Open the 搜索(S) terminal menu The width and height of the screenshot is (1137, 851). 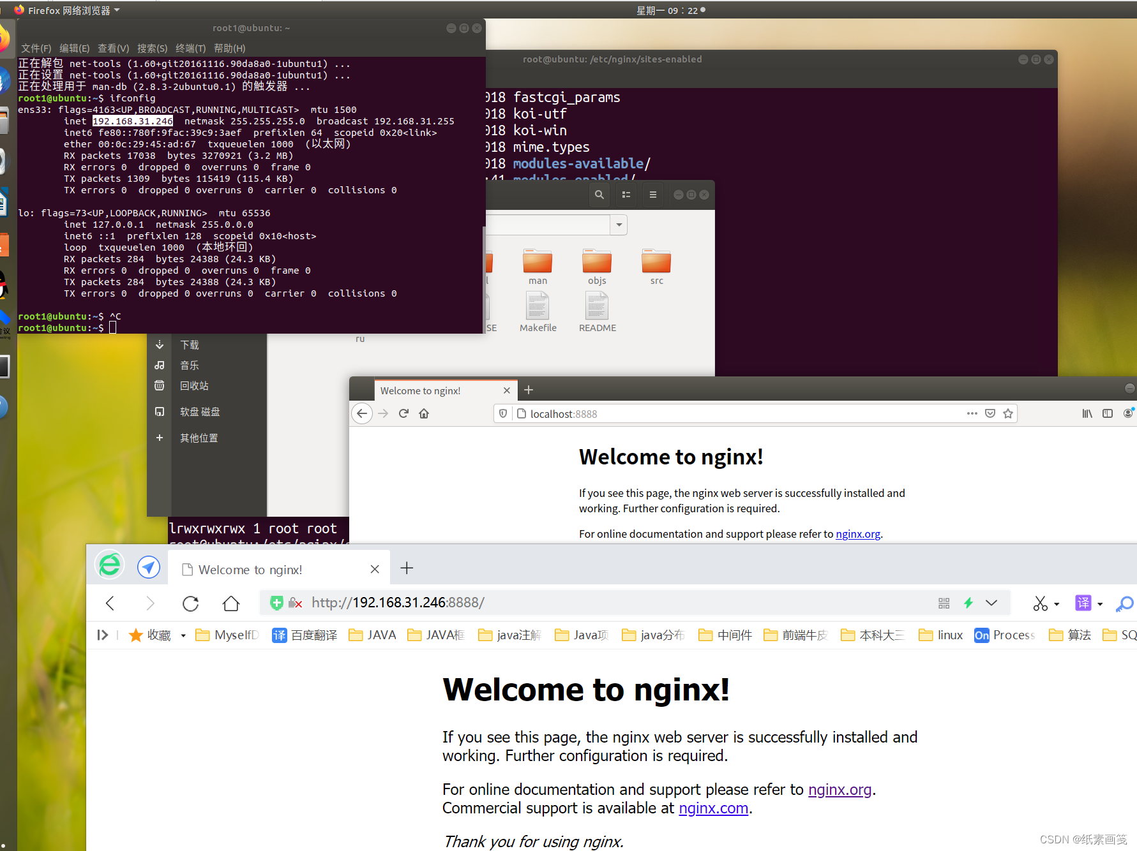[153, 48]
